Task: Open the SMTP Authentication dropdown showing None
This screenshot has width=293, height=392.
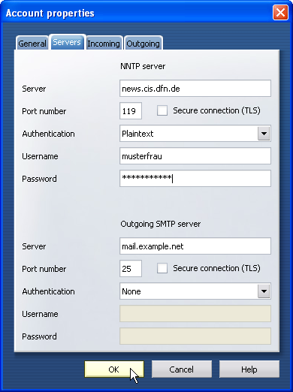Action: click(x=195, y=291)
